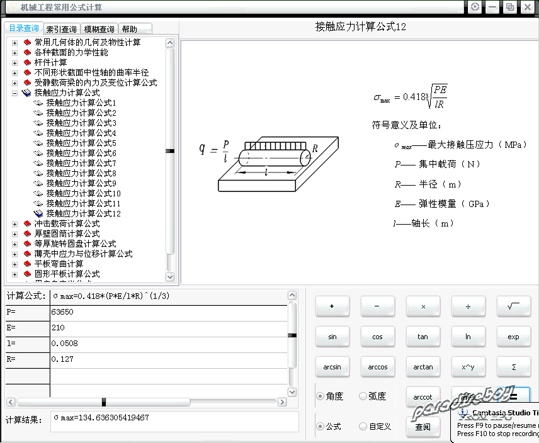This screenshot has width=539, height=443.
Task: Select the square root (√) icon
Action: click(x=514, y=306)
